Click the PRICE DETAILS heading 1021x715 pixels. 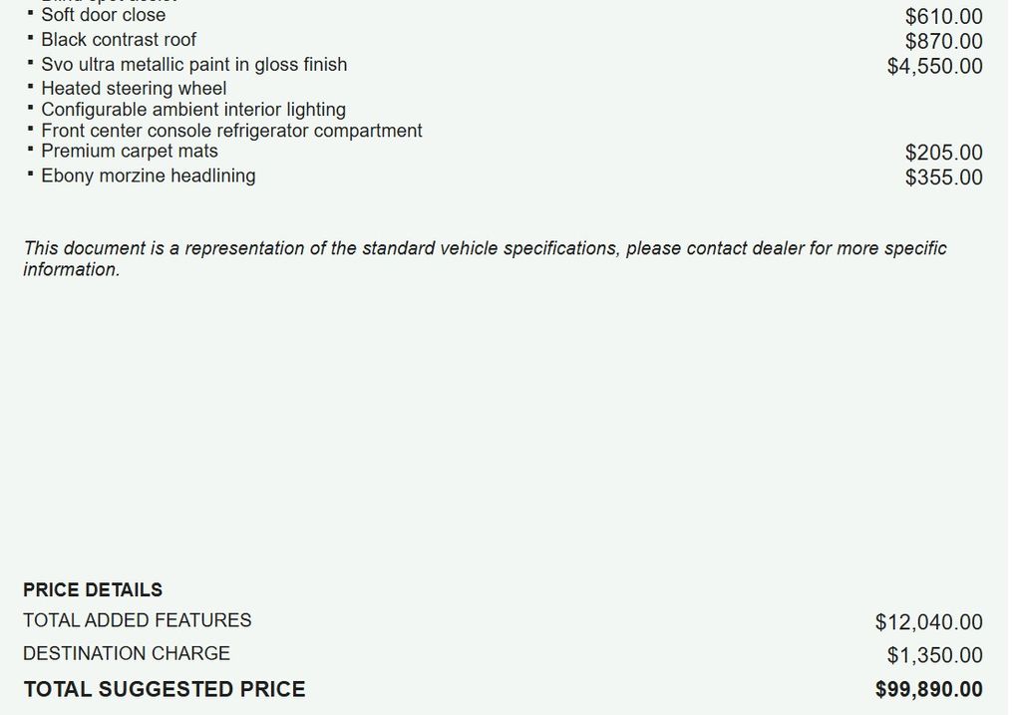pos(93,590)
